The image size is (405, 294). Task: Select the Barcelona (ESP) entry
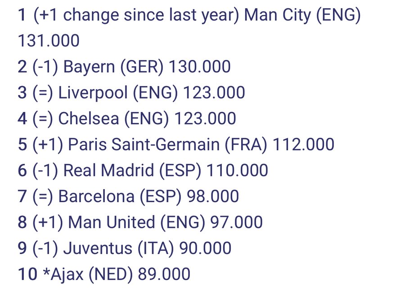click(x=120, y=196)
